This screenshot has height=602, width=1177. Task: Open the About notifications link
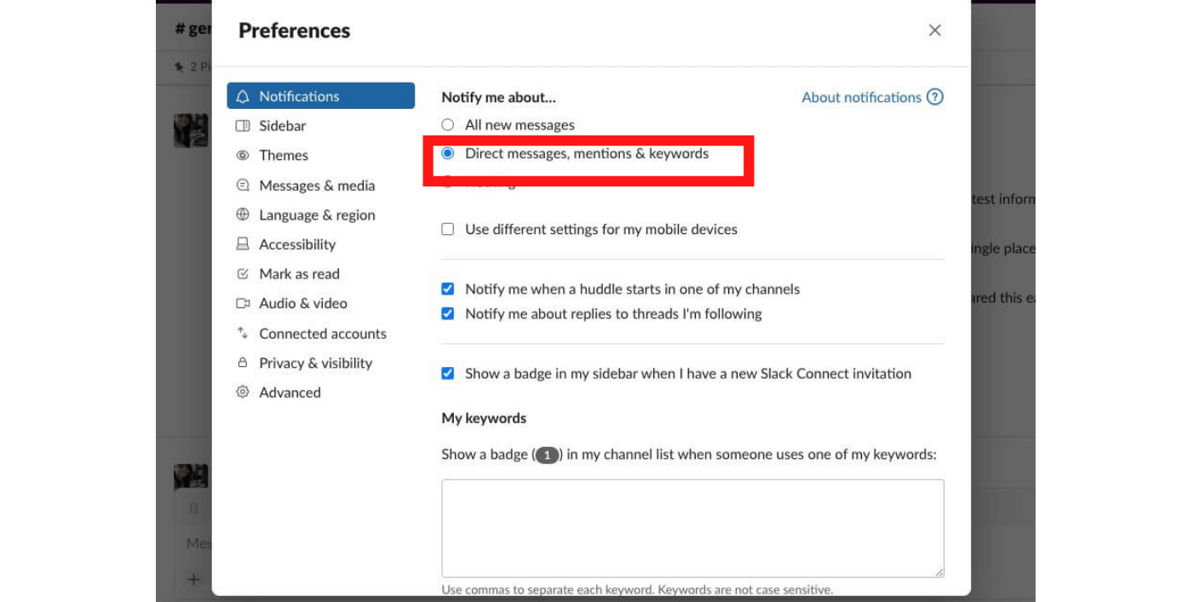click(x=861, y=97)
